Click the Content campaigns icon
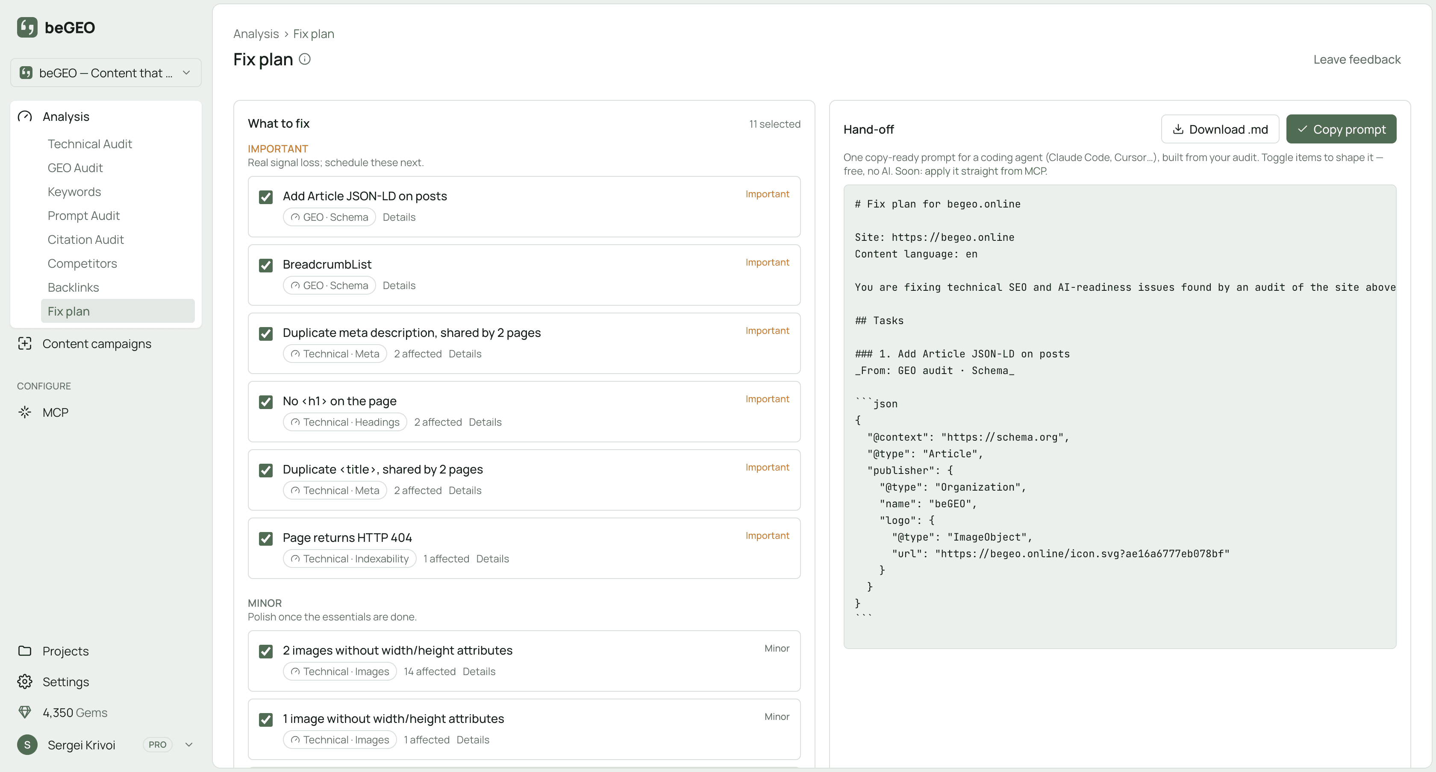 pyautogui.click(x=25, y=344)
